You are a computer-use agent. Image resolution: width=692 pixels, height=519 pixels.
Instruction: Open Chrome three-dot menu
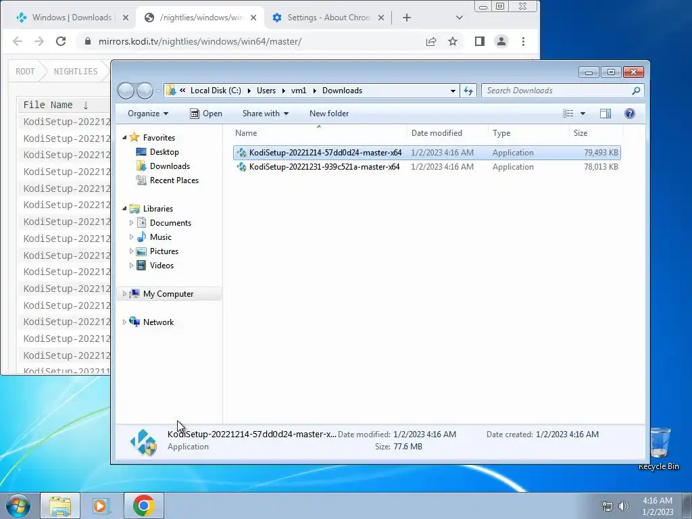[524, 41]
